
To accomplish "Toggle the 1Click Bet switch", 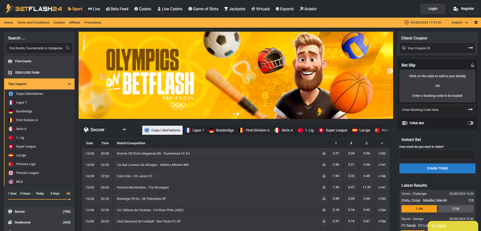I will tap(470, 123).
